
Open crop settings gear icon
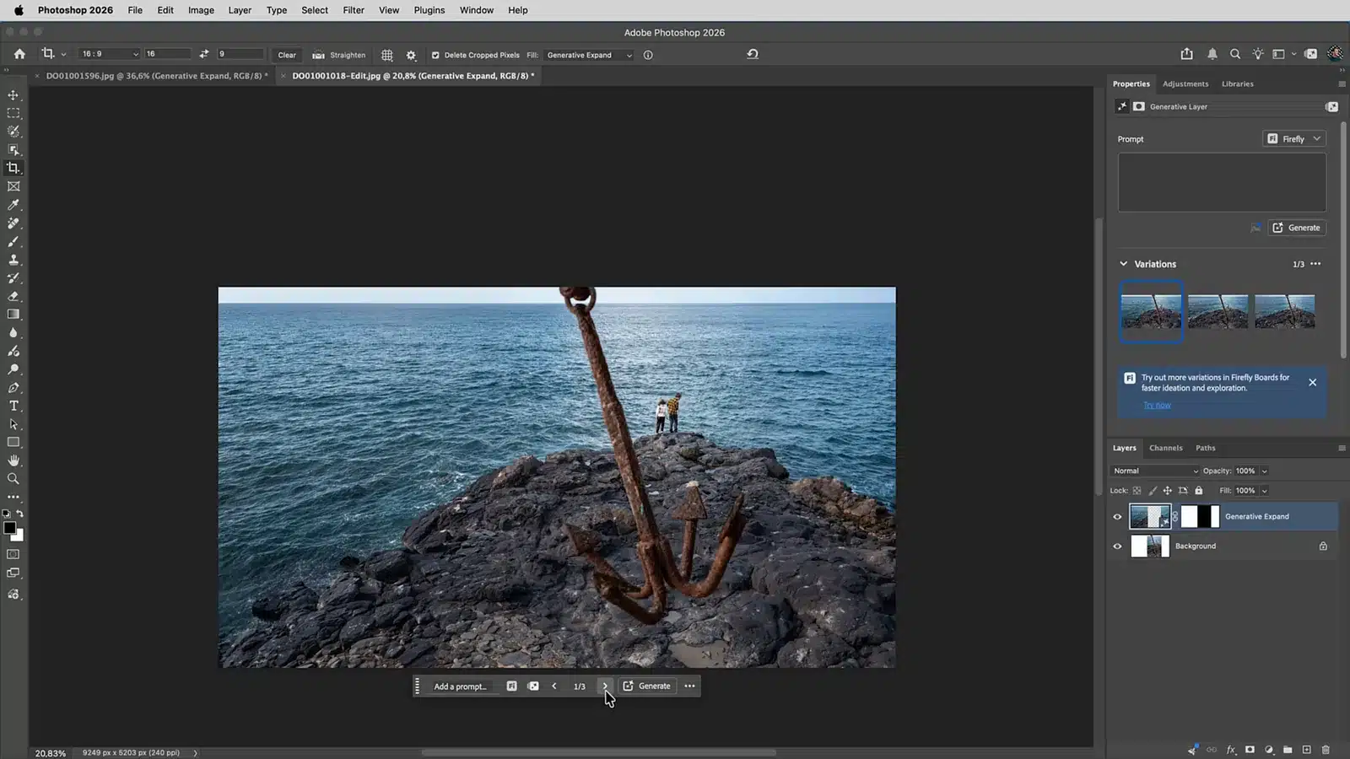pyautogui.click(x=411, y=55)
